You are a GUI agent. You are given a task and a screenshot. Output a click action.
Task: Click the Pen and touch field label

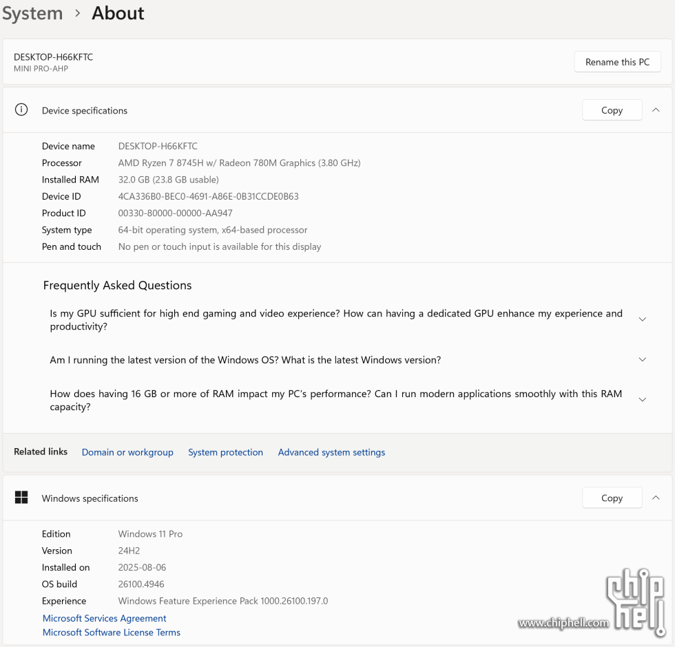click(x=72, y=247)
